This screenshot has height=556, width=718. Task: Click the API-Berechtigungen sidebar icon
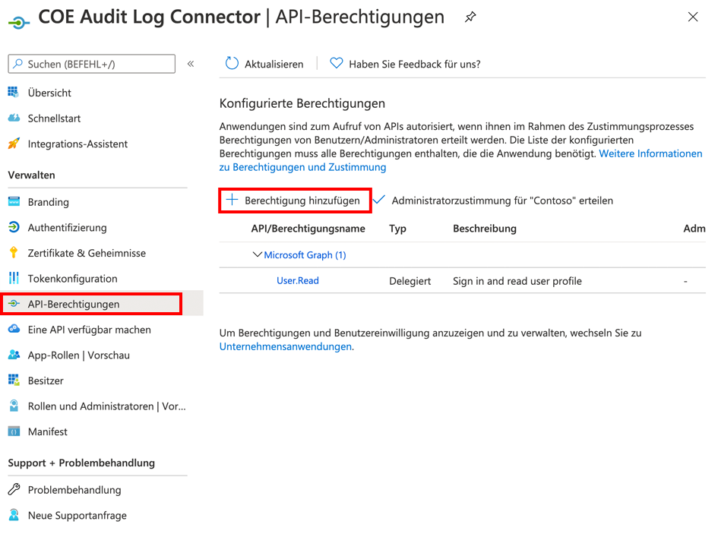(x=14, y=303)
